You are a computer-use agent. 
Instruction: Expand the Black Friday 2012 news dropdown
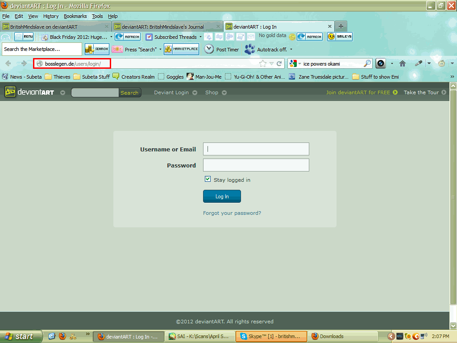(x=111, y=37)
